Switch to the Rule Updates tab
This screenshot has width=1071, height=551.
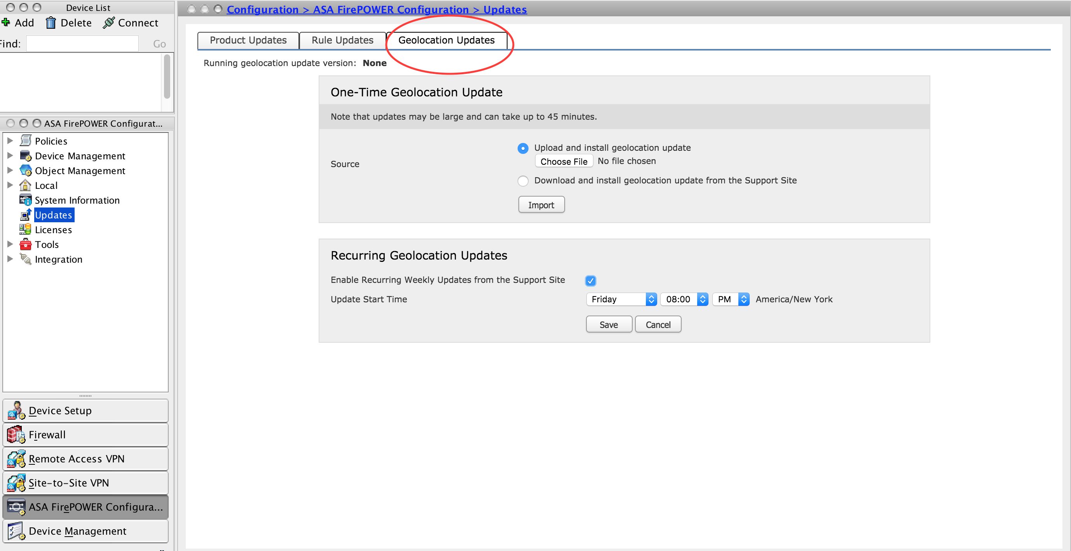342,40
